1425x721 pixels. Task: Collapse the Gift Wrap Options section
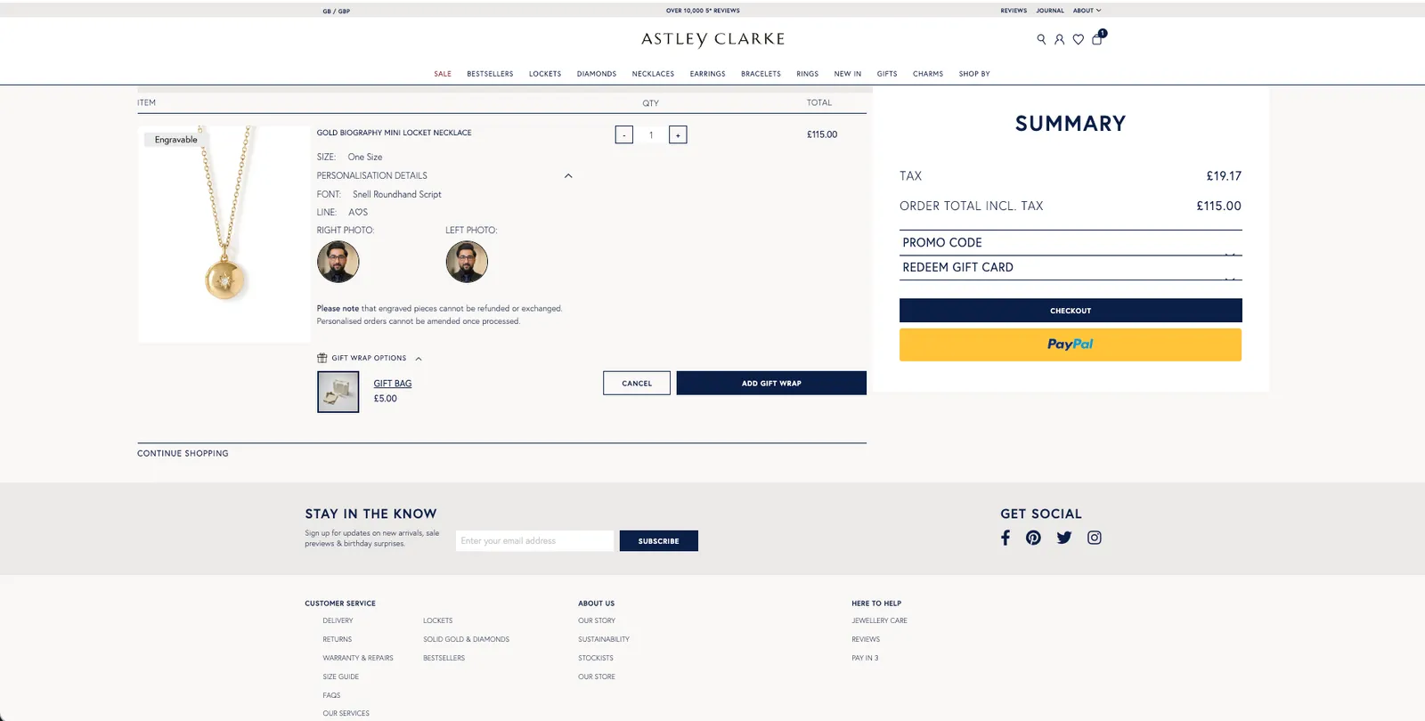coord(419,359)
